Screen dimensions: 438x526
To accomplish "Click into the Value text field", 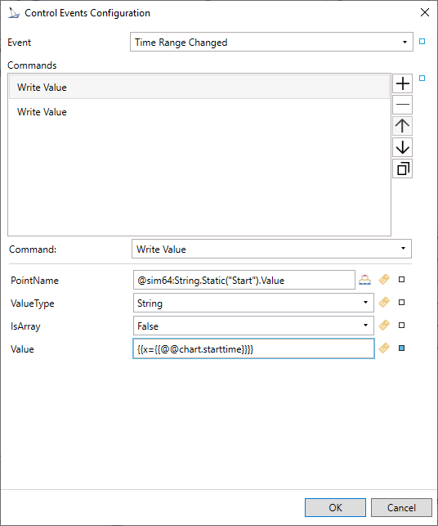I will [x=253, y=348].
